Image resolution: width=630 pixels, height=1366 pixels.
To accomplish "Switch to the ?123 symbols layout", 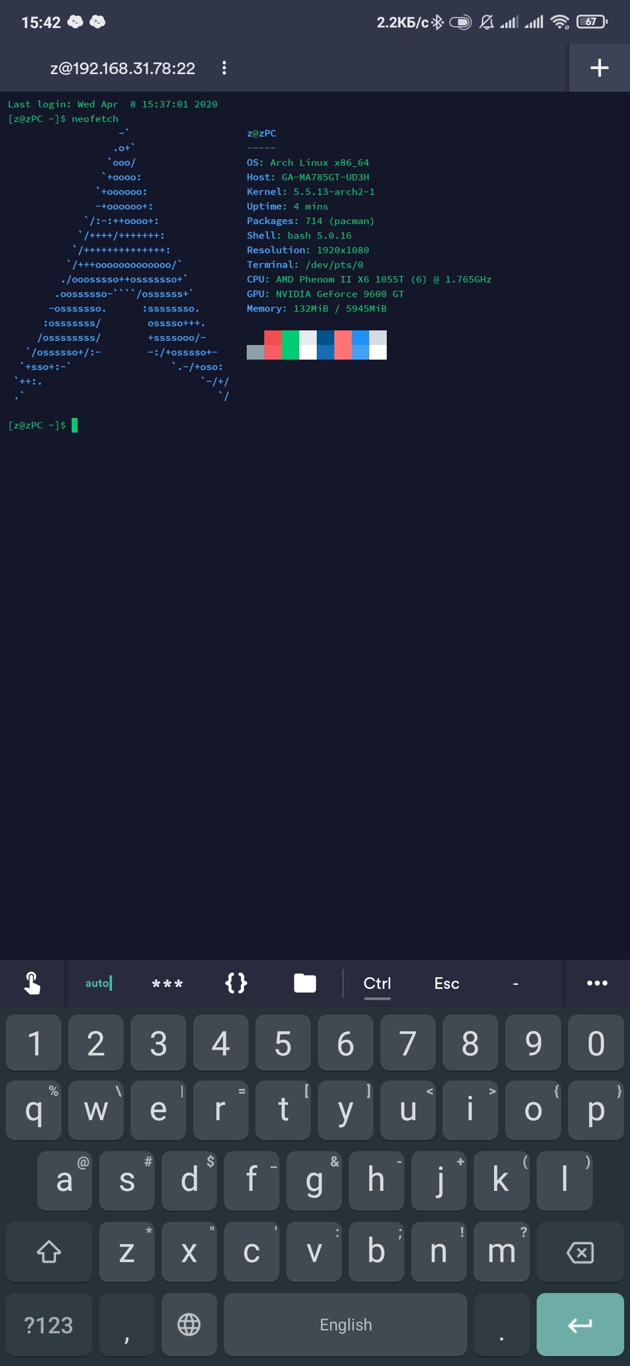I will [x=49, y=1325].
